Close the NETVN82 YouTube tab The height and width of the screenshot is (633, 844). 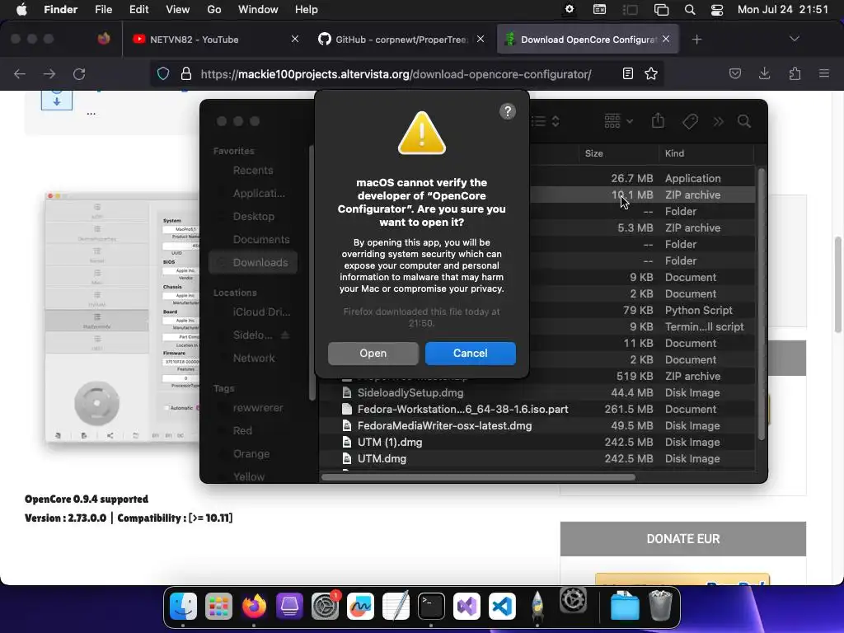(294, 39)
